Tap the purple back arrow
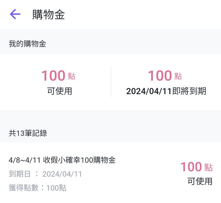The width and height of the screenshot is (221, 203). coord(15,14)
